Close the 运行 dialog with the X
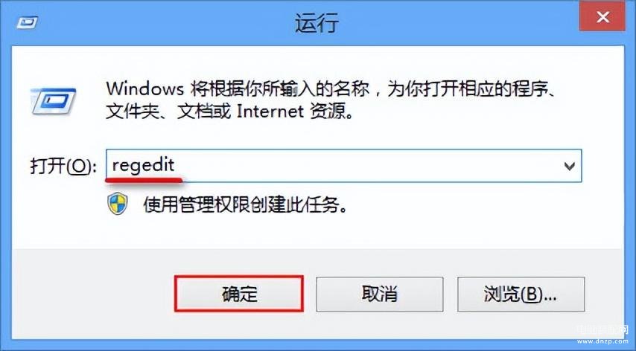 click(x=602, y=17)
